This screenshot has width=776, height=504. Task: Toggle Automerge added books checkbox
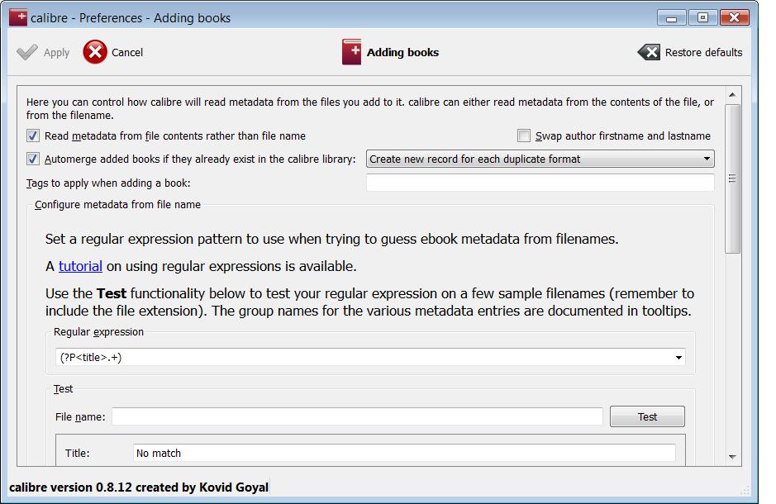pos(33,159)
